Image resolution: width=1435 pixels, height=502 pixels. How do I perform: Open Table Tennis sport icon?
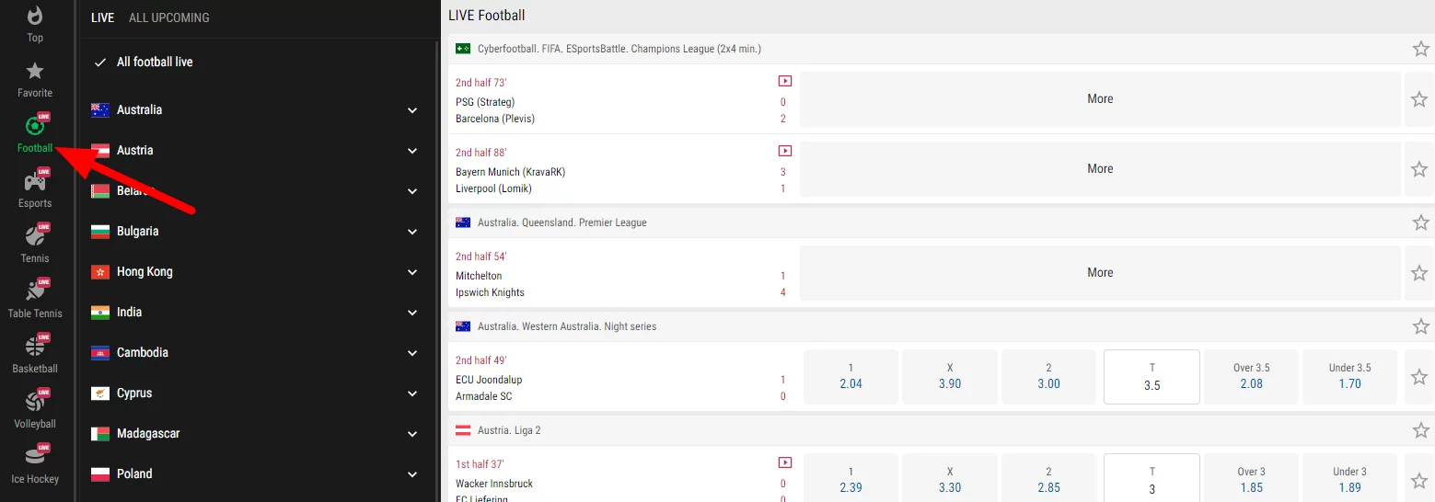click(35, 292)
